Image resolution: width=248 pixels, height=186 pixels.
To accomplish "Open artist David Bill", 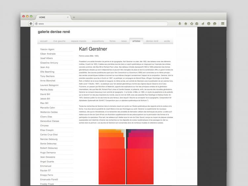I will pos(45,94).
